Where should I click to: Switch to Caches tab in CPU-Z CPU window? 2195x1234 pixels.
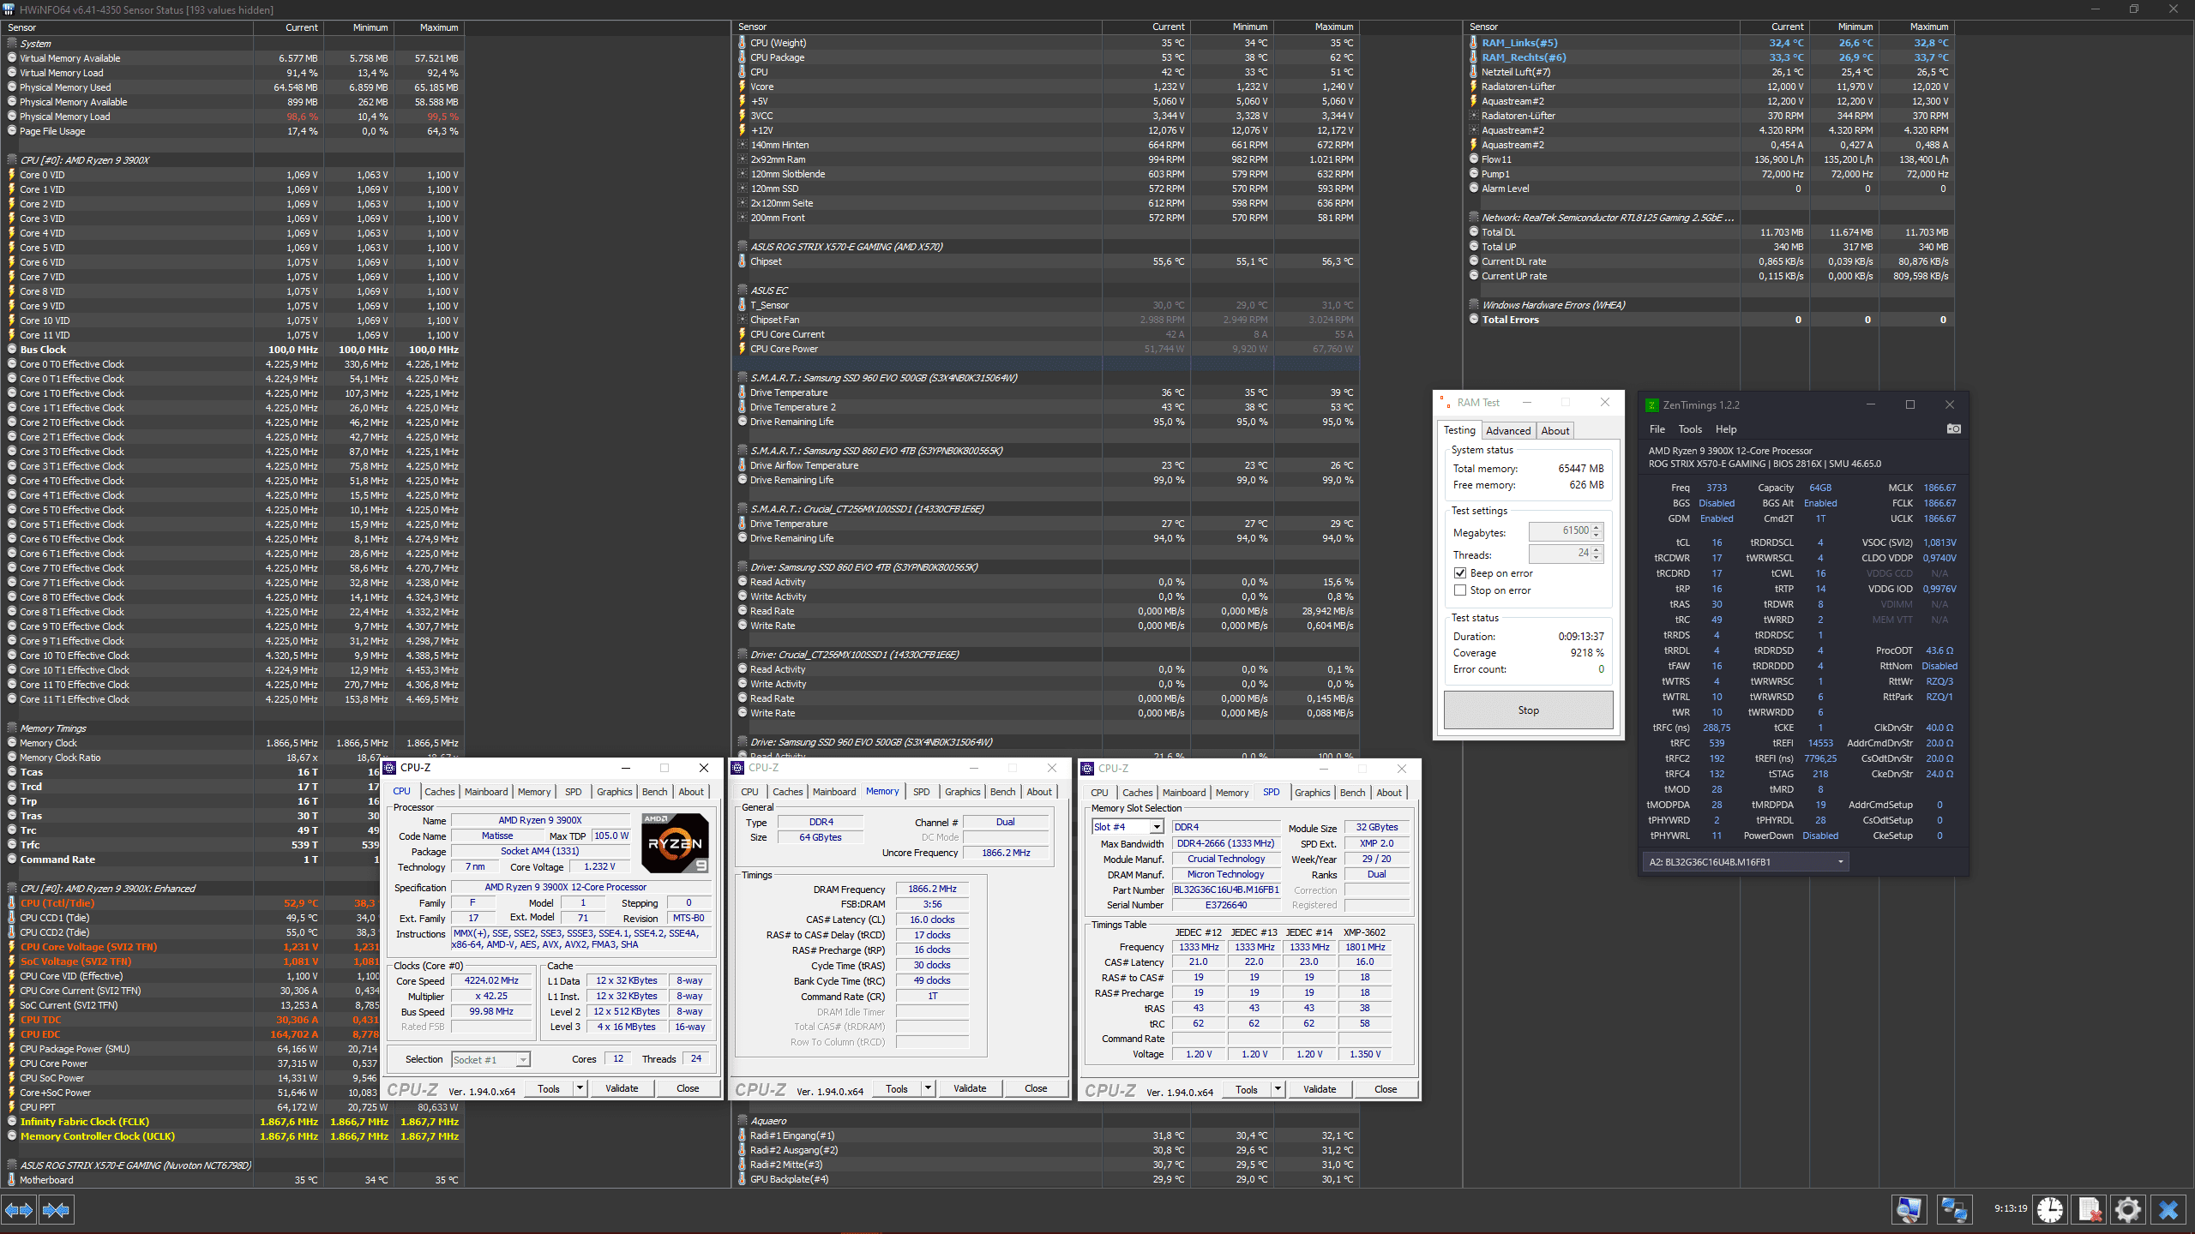(440, 792)
